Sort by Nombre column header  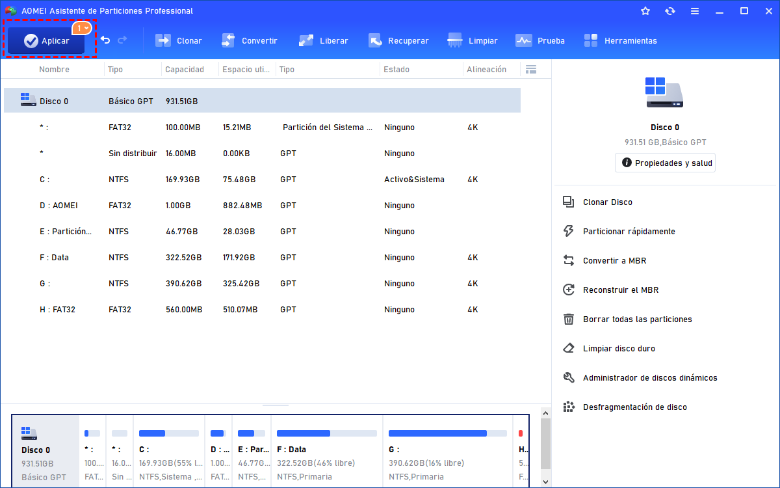(x=54, y=70)
